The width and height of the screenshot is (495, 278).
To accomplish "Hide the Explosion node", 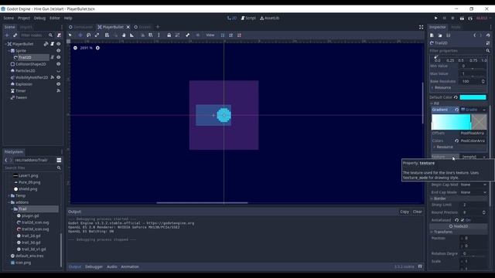I will [59, 84].
